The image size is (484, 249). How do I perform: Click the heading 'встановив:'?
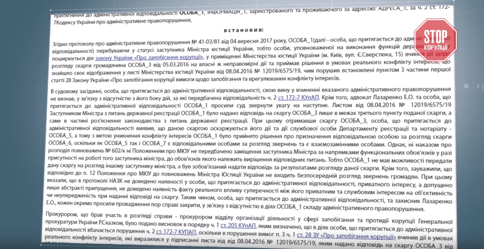point(243,30)
